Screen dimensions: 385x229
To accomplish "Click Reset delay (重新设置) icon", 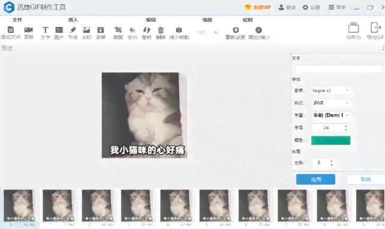I will coord(236,30).
